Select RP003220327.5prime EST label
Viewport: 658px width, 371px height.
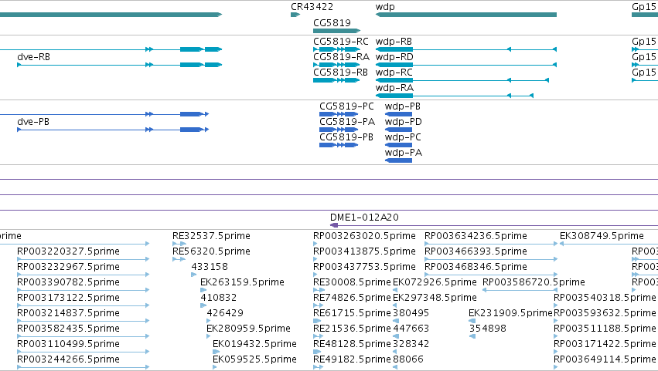(68, 251)
